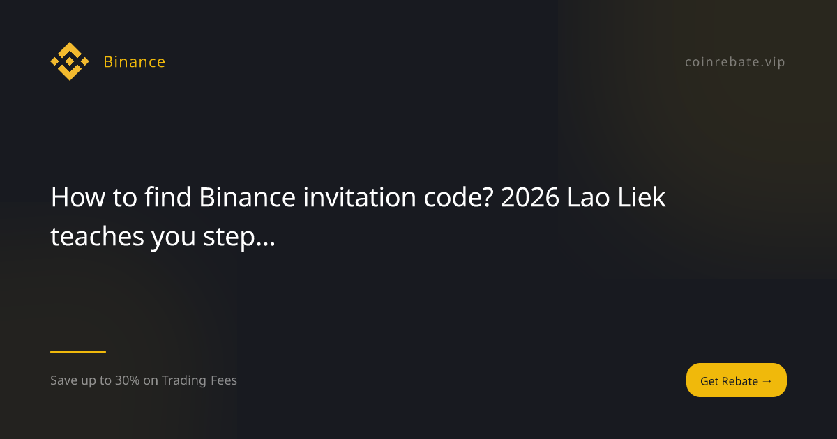837x439 pixels.
Task: Click the word 'Binance' in the headline
Action: 247,199
